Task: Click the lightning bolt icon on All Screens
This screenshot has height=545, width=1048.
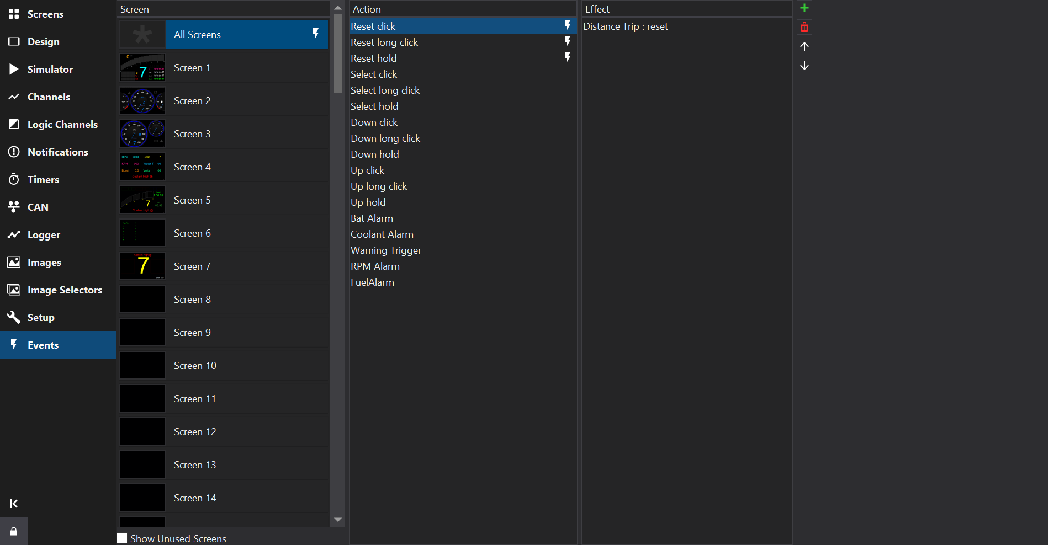Action: click(316, 34)
